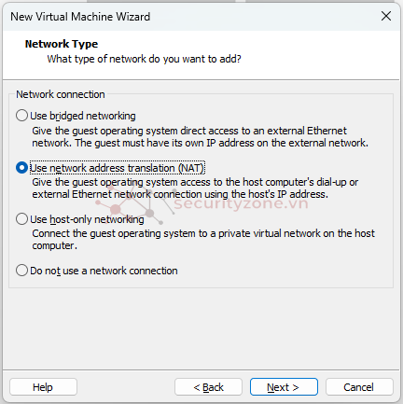Image resolution: width=403 pixels, height=404 pixels.
Task: Close the wizard with the X icon
Action: 386,16
